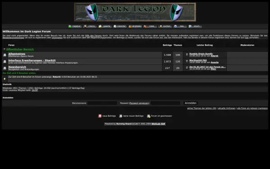Click the Letzter Beitrag column header
The height and width of the screenshot is (169, 270).
205,45
